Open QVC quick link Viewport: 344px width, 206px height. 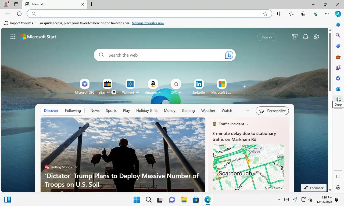click(176, 87)
